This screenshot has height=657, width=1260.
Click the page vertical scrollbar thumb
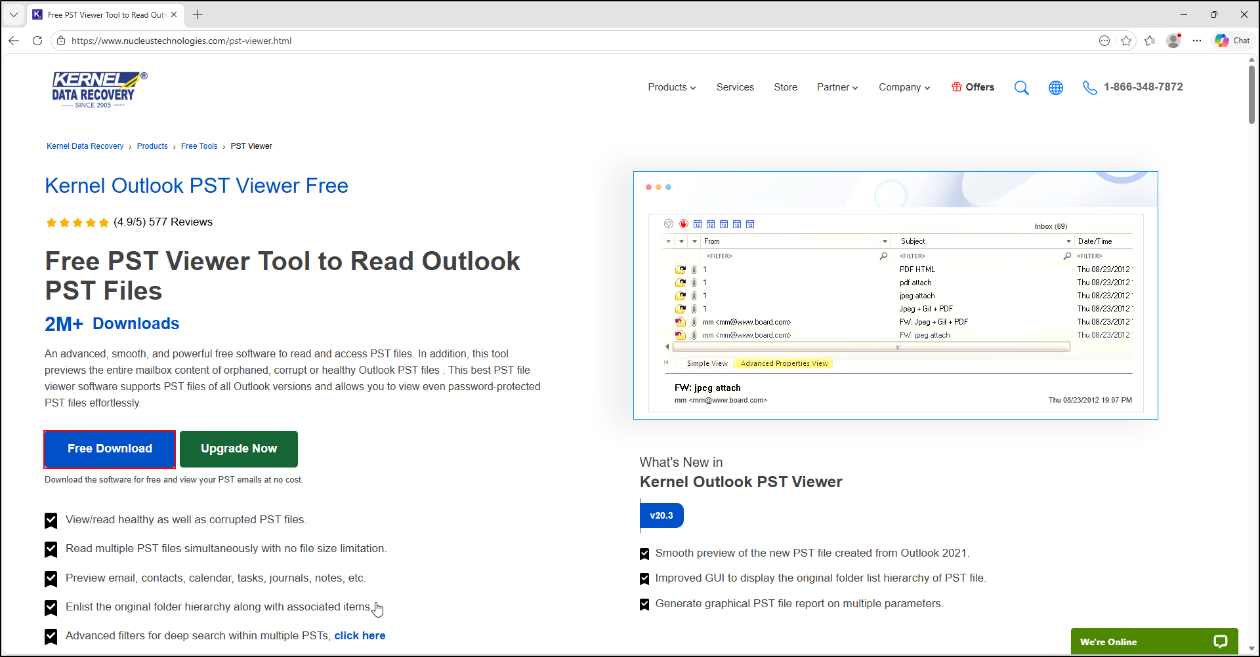click(1251, 94)
